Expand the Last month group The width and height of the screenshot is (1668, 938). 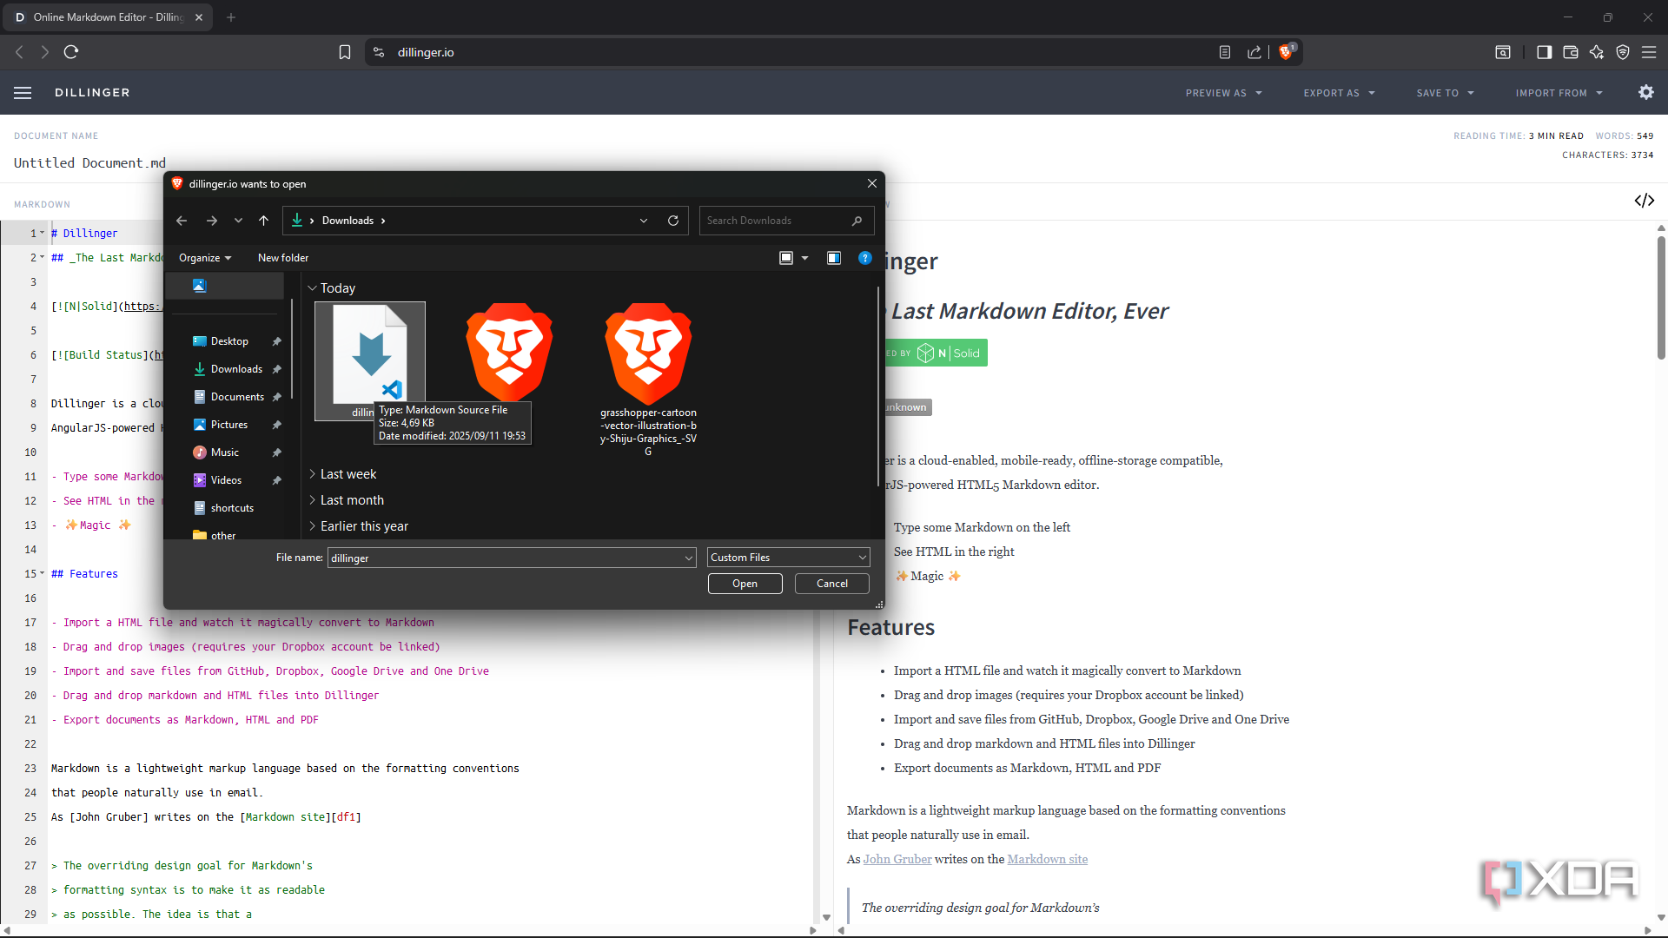coord(313,500)
